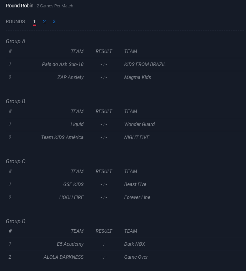Click result of ALOLA DARKNESS match
Image resolution: width=246 pixels, height=271 pixels.
(x=104, y=257)
